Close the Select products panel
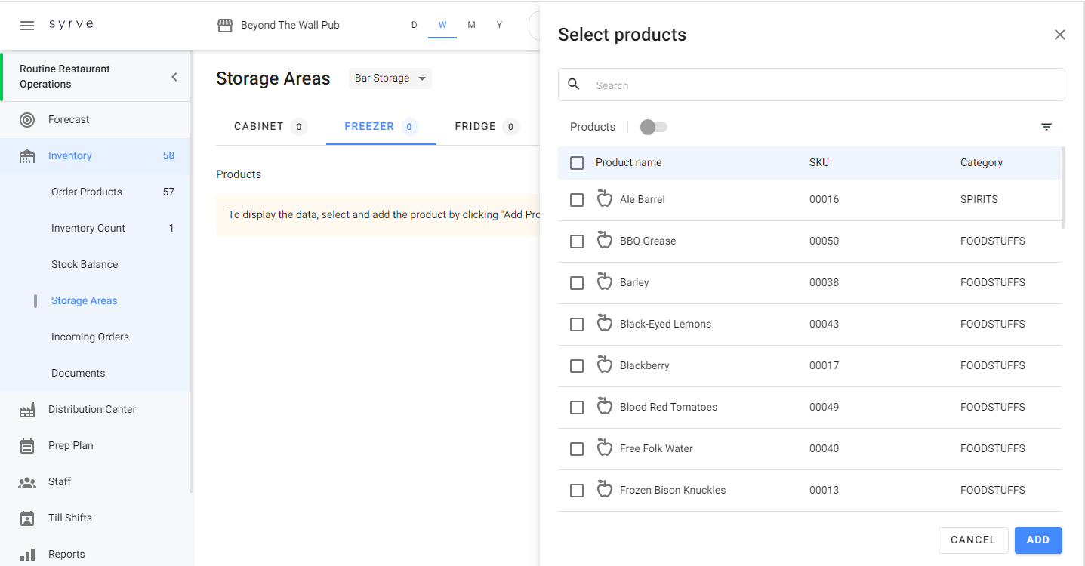The height and width of the screenshot is (566, 1085). click(x=1059, y=35)
